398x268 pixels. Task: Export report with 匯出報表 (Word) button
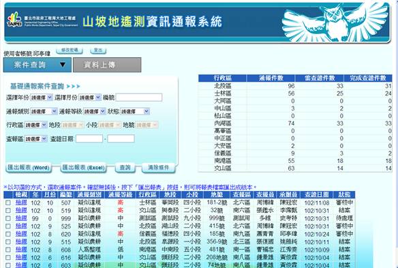29,168
